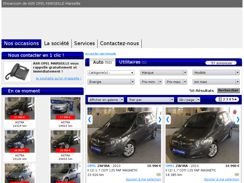Click the small badge icon beside 23 620 km
Screen dimensions: 244x183
pyautogui.click(x=159, y=175)
